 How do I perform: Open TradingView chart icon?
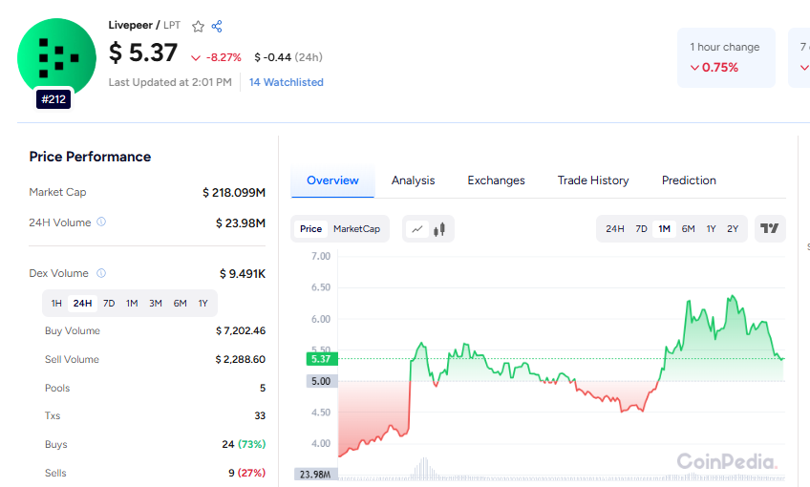point(770,229)
